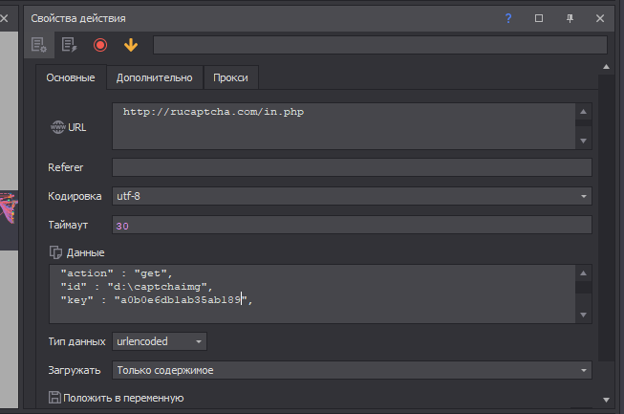The height and width of the screenshot is (414, 624).
Task: Open the Прокси tab
Action: click(231, 77)
